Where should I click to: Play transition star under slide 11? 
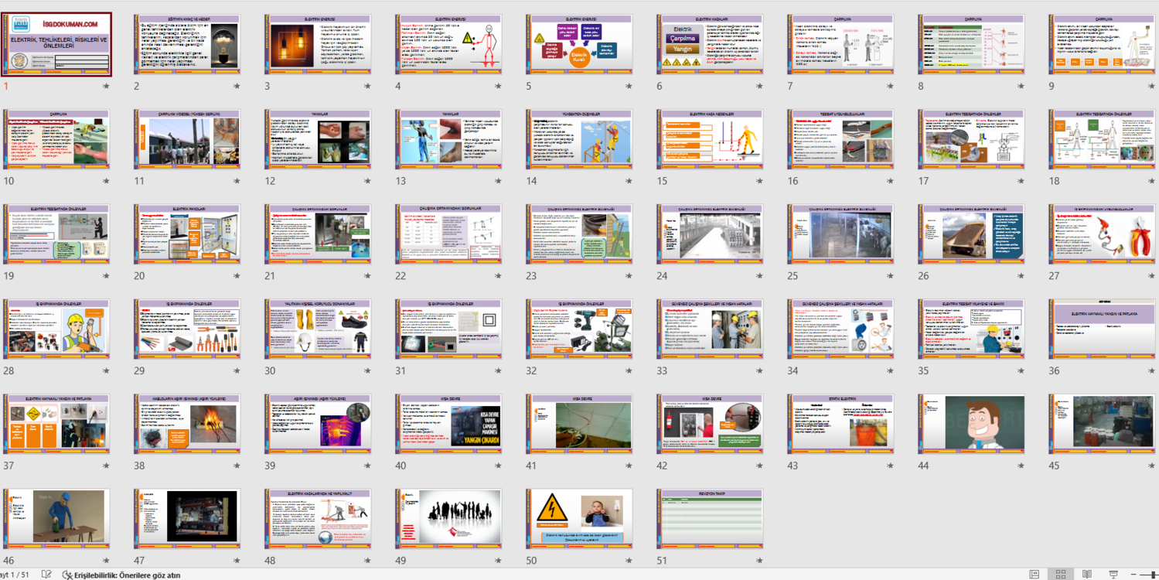click(x=237, y=181)
